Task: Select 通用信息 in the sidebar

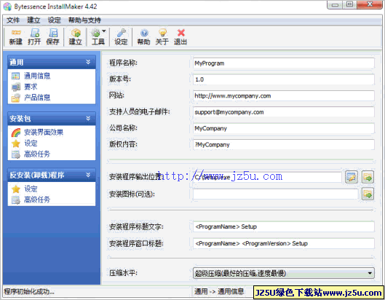Action: (x=37, y=76)
